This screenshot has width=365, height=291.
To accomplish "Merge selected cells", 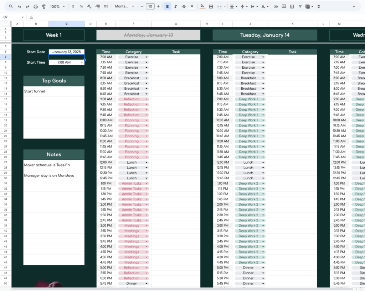I will click(220, 6).
